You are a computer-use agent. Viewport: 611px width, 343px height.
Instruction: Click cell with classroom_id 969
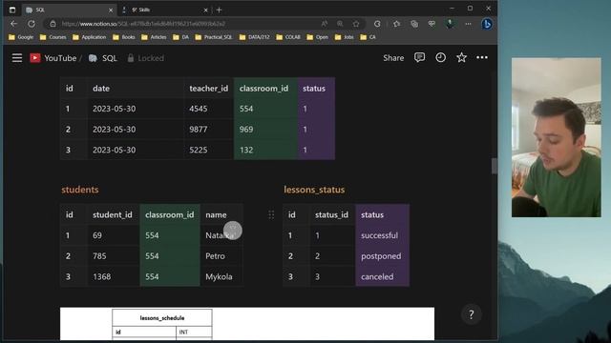[265, 130]
